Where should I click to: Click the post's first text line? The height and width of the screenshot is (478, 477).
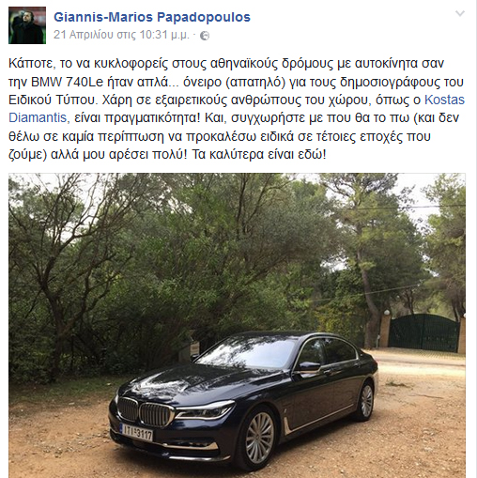pyautogui.click(x=226, y=64)
